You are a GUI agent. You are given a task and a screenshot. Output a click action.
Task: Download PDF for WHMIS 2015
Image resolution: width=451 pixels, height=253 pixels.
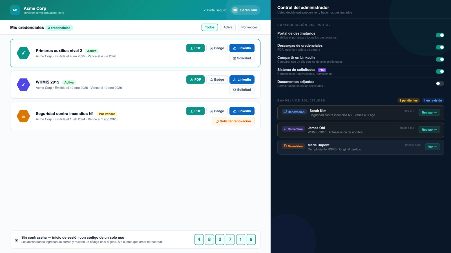pos(195,80)
